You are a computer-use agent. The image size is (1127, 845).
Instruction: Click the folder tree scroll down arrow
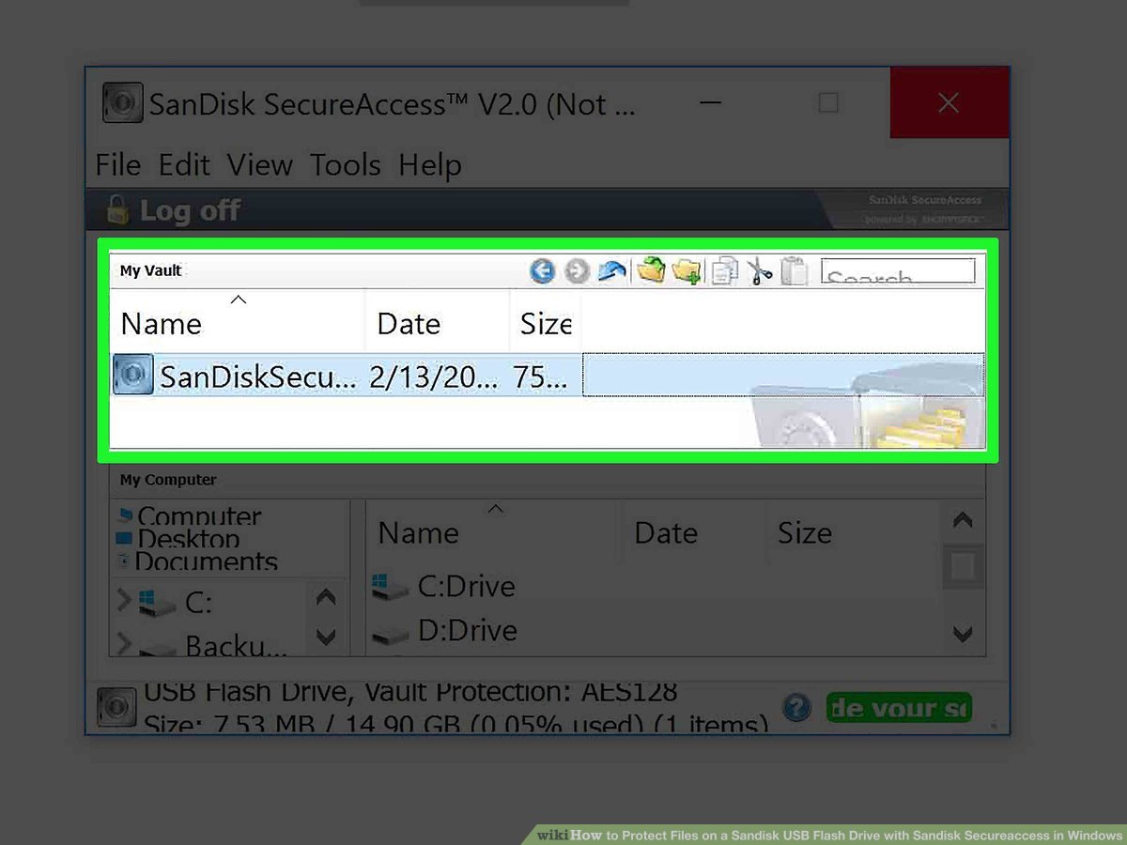point(326,638)
